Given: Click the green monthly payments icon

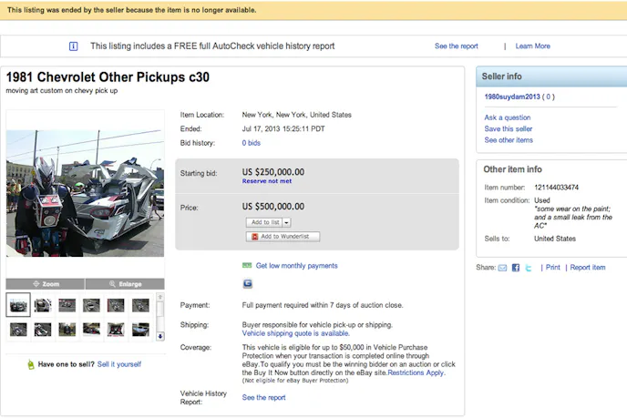Looking at the screenshot, I should point(247,266).
